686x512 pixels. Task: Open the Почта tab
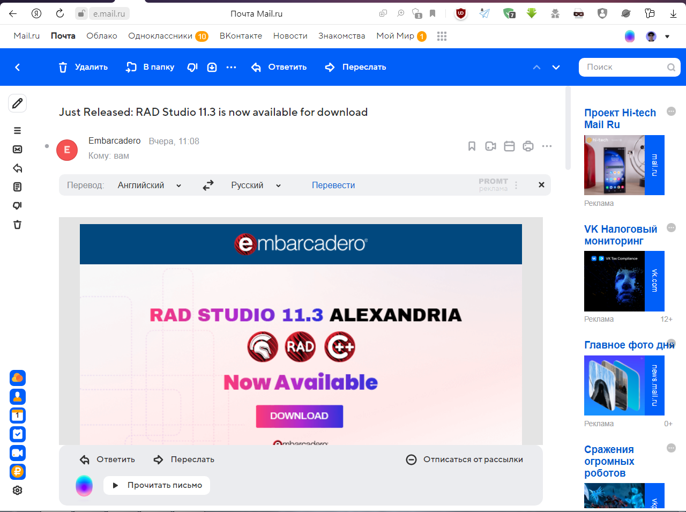tap(63, 36)
